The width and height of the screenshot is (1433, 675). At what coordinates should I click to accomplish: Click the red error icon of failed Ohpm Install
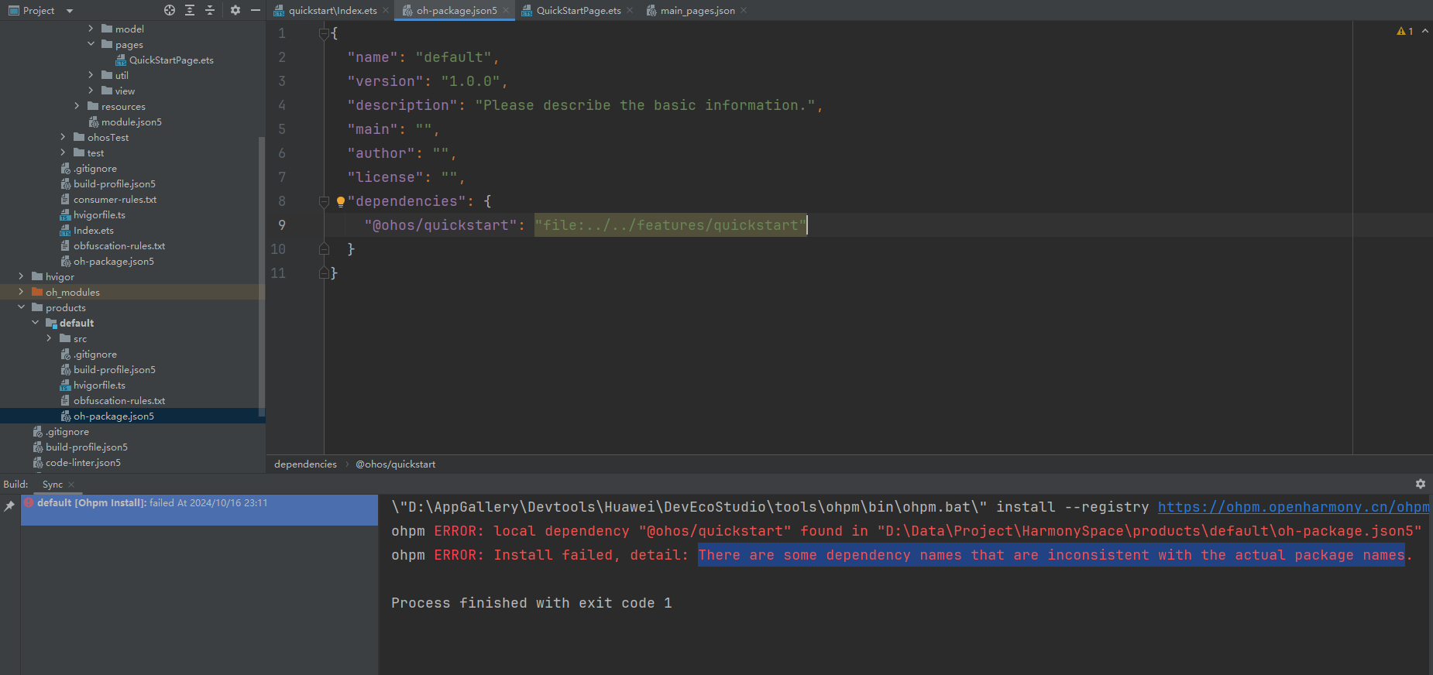29,502
